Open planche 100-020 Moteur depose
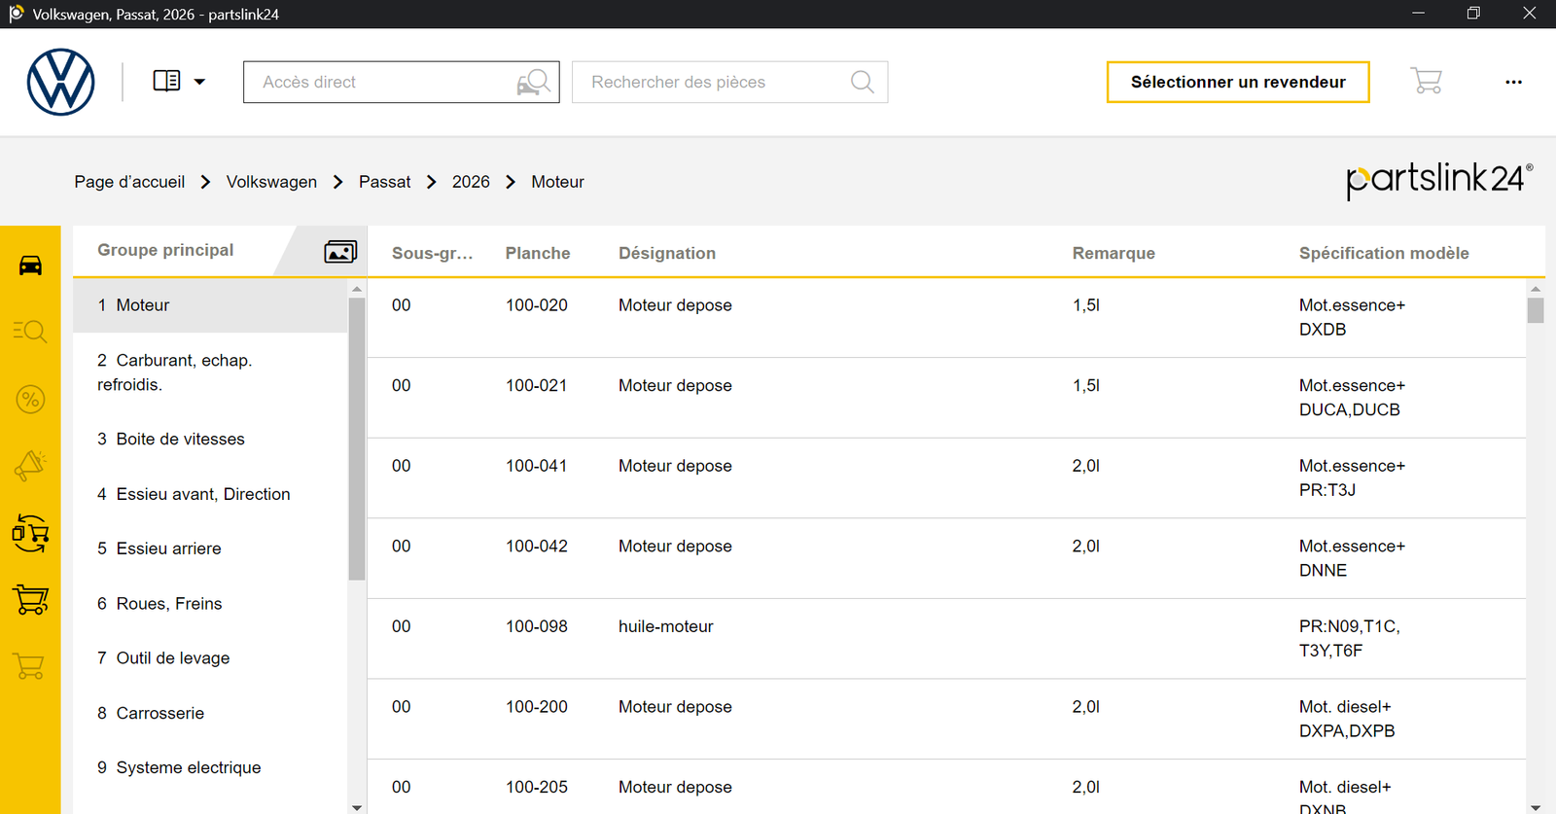Viewport: 1556px width, 814px height. click(946, 317)
